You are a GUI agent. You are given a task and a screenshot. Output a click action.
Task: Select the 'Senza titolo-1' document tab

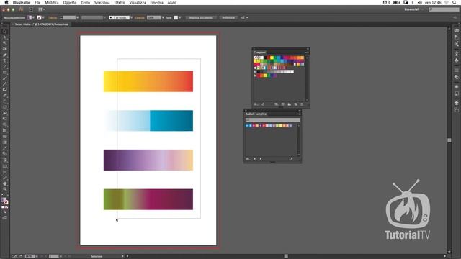pos(41,24)
